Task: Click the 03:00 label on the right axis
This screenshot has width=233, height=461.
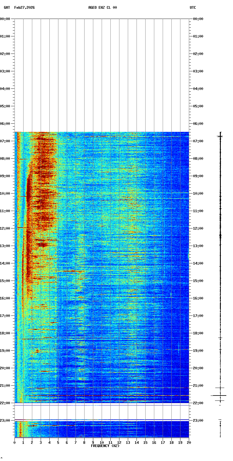Action: pos(198,71)
